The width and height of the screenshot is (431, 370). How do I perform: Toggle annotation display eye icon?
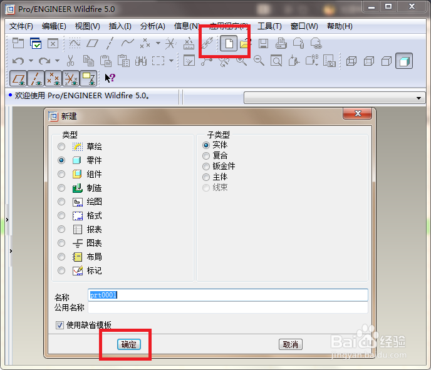(x=88, y=78)
